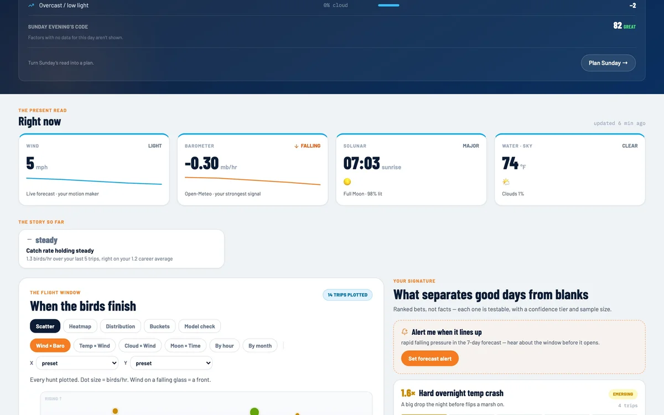Click the wind trend sparkline in Wind card
This screenshot has width=664, height=415.
tap(94, 181)
